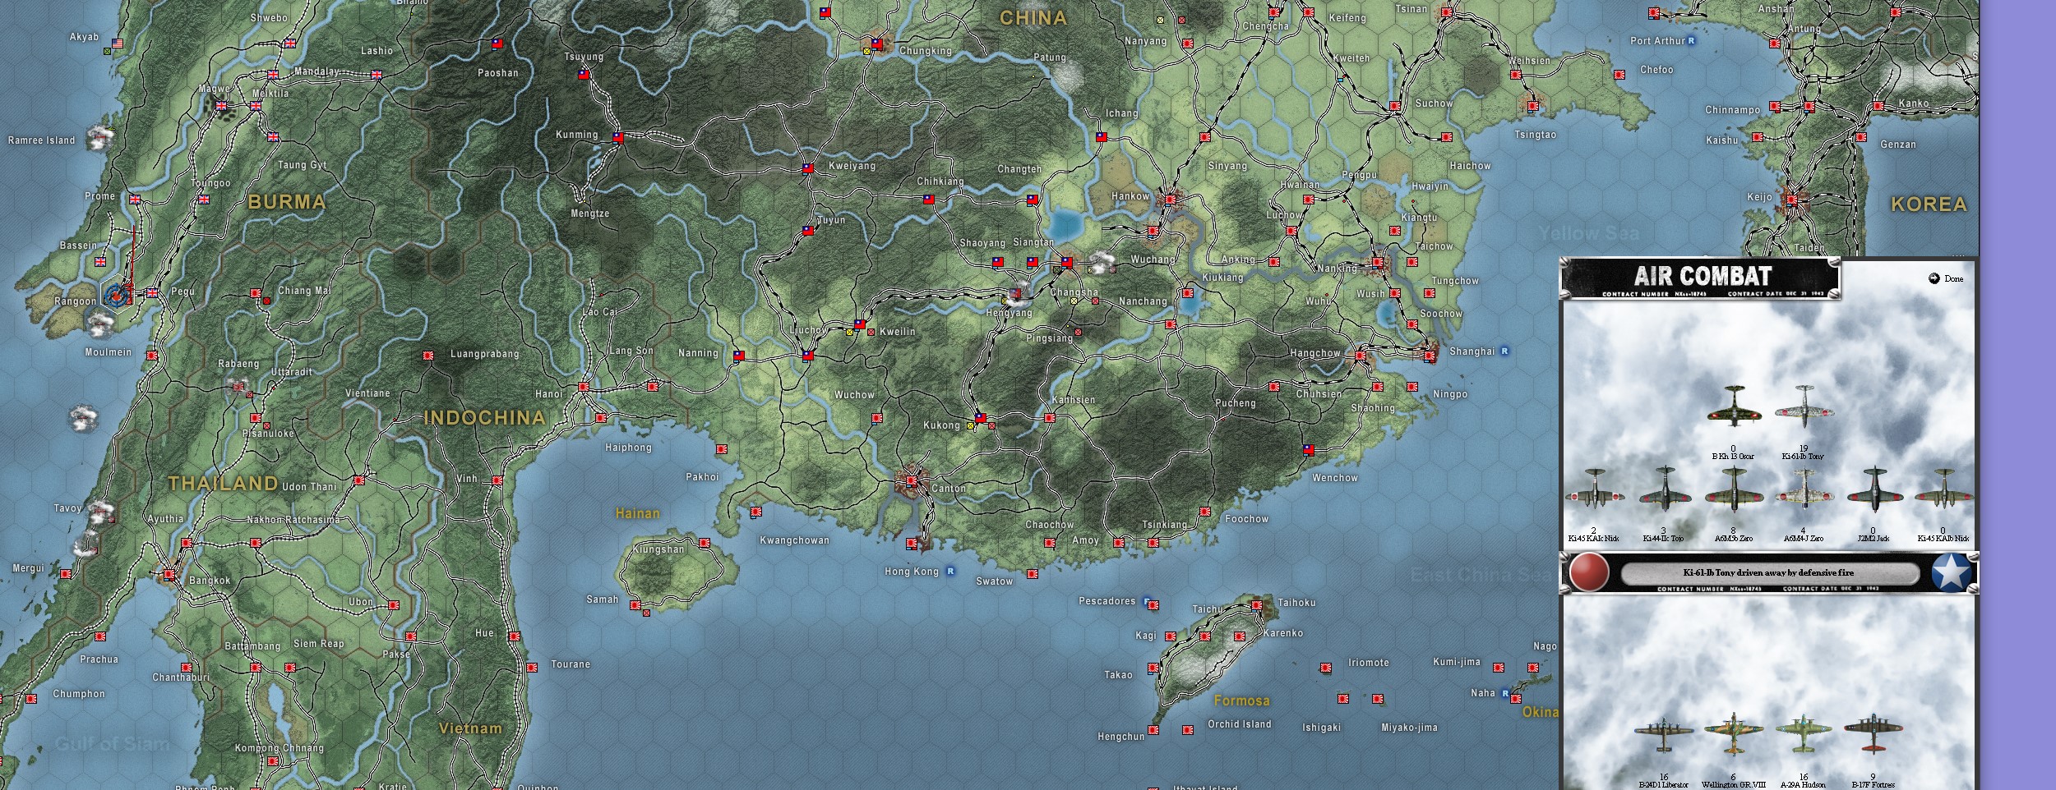Select the Chungking city base marker
Screen dimensions: 2056x790
click(877, 44)
